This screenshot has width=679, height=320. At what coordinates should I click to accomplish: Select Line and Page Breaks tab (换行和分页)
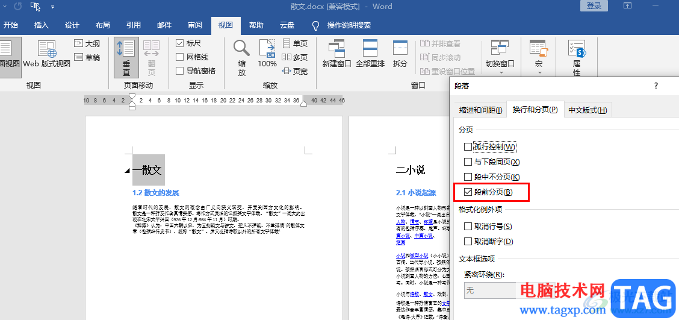pyautogui.click(x=535, y=109)
